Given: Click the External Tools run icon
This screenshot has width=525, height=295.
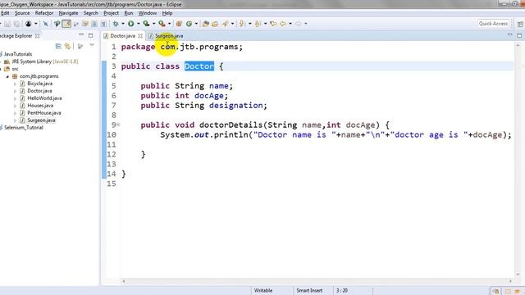Looking at the screenshot, I should point(162,24).
